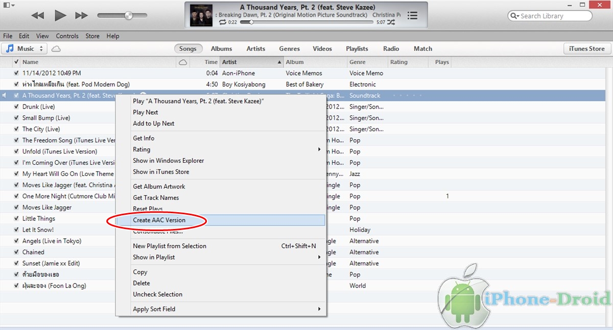
Task: Switch to the Radio tab
Action: [x=391, y=49]
